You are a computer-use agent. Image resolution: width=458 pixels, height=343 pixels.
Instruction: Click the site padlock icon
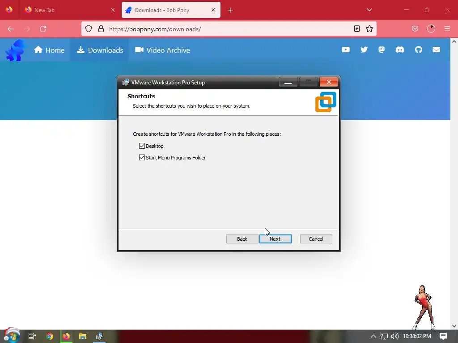click(x=101, y=29)
